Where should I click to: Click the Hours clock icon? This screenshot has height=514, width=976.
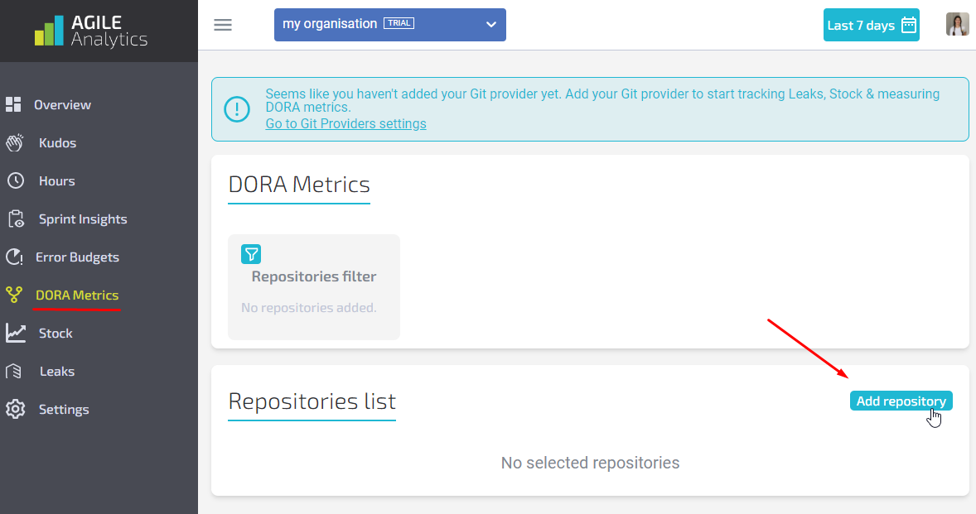point(15,181)
